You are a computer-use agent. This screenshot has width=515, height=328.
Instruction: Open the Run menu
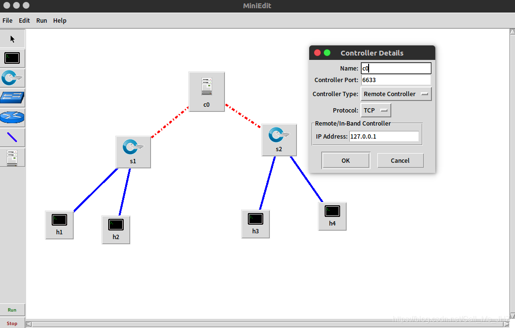point(42,20)
